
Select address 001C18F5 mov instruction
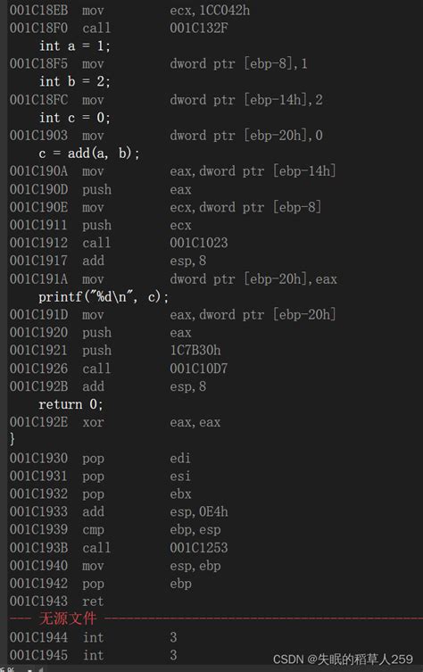tap(159, 64)
